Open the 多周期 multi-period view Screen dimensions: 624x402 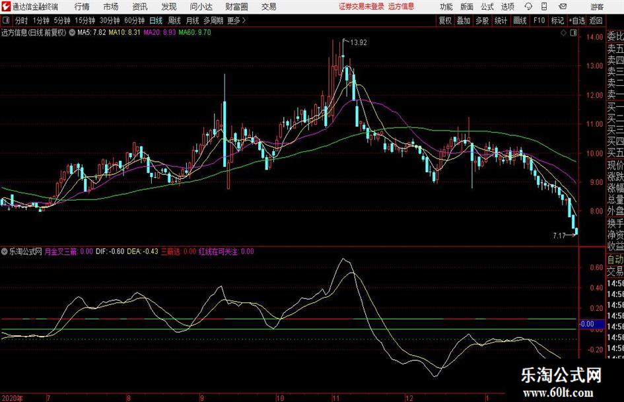pos(213,20)
